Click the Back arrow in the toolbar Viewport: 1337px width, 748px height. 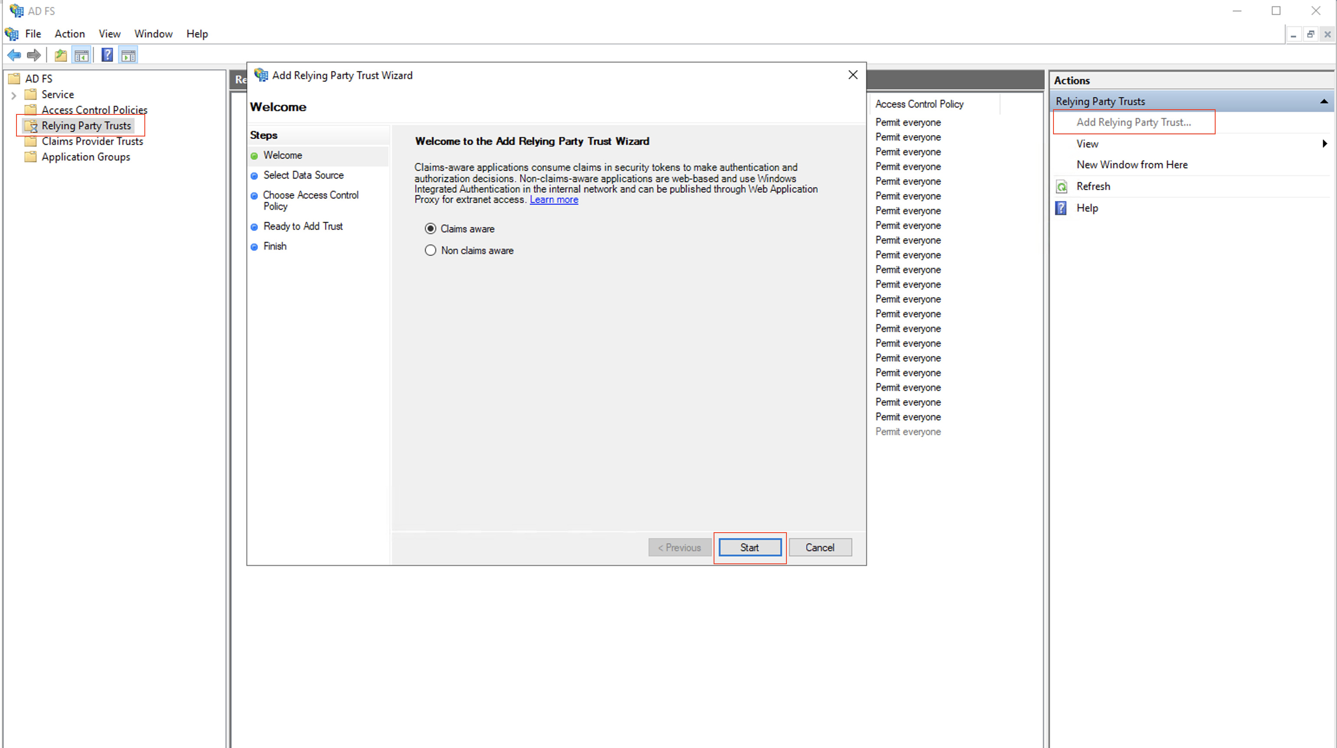(14, 55)
